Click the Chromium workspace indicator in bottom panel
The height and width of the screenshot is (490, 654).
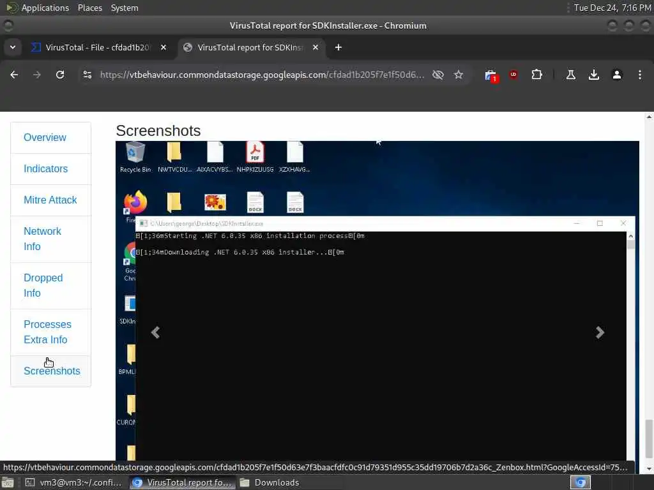pos(580,482)
